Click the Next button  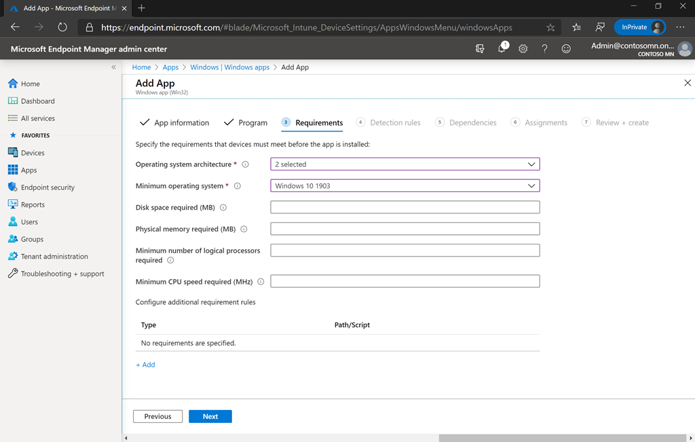tap(210, 416)
